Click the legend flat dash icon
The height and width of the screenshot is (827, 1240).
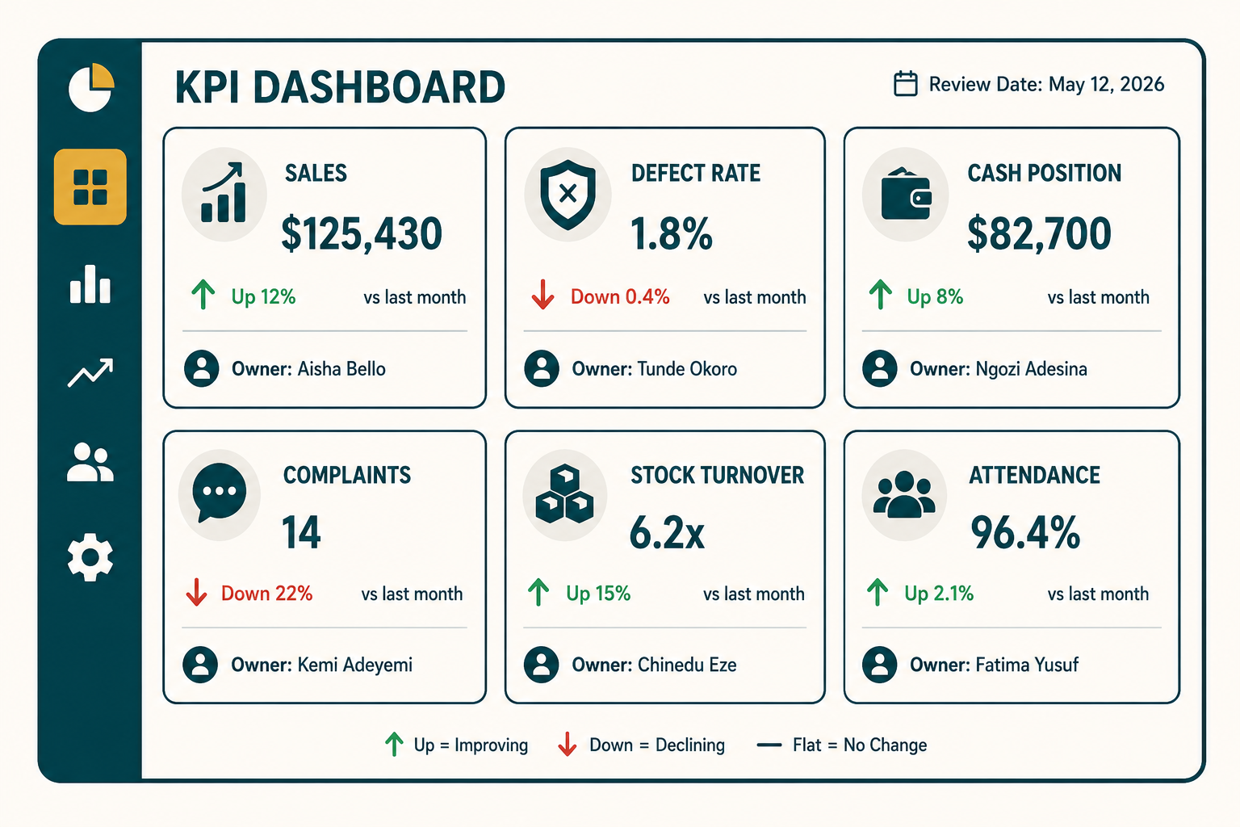(769, 745)
